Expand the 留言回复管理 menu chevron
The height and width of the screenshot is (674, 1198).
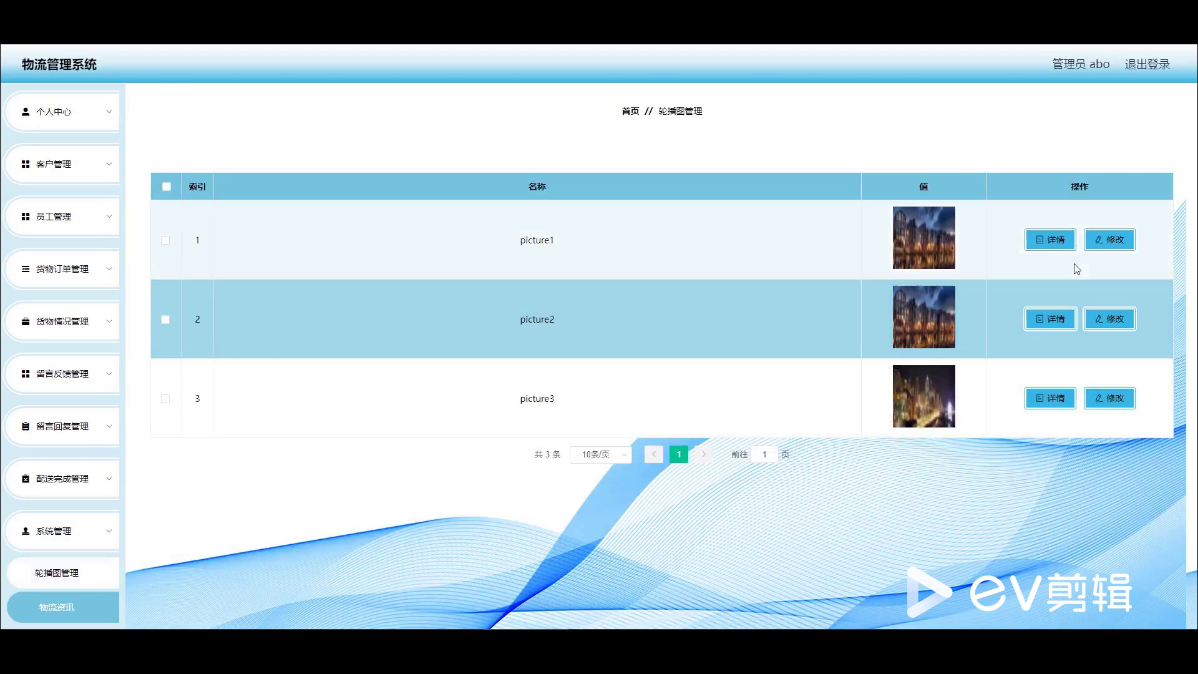[109, 426]
